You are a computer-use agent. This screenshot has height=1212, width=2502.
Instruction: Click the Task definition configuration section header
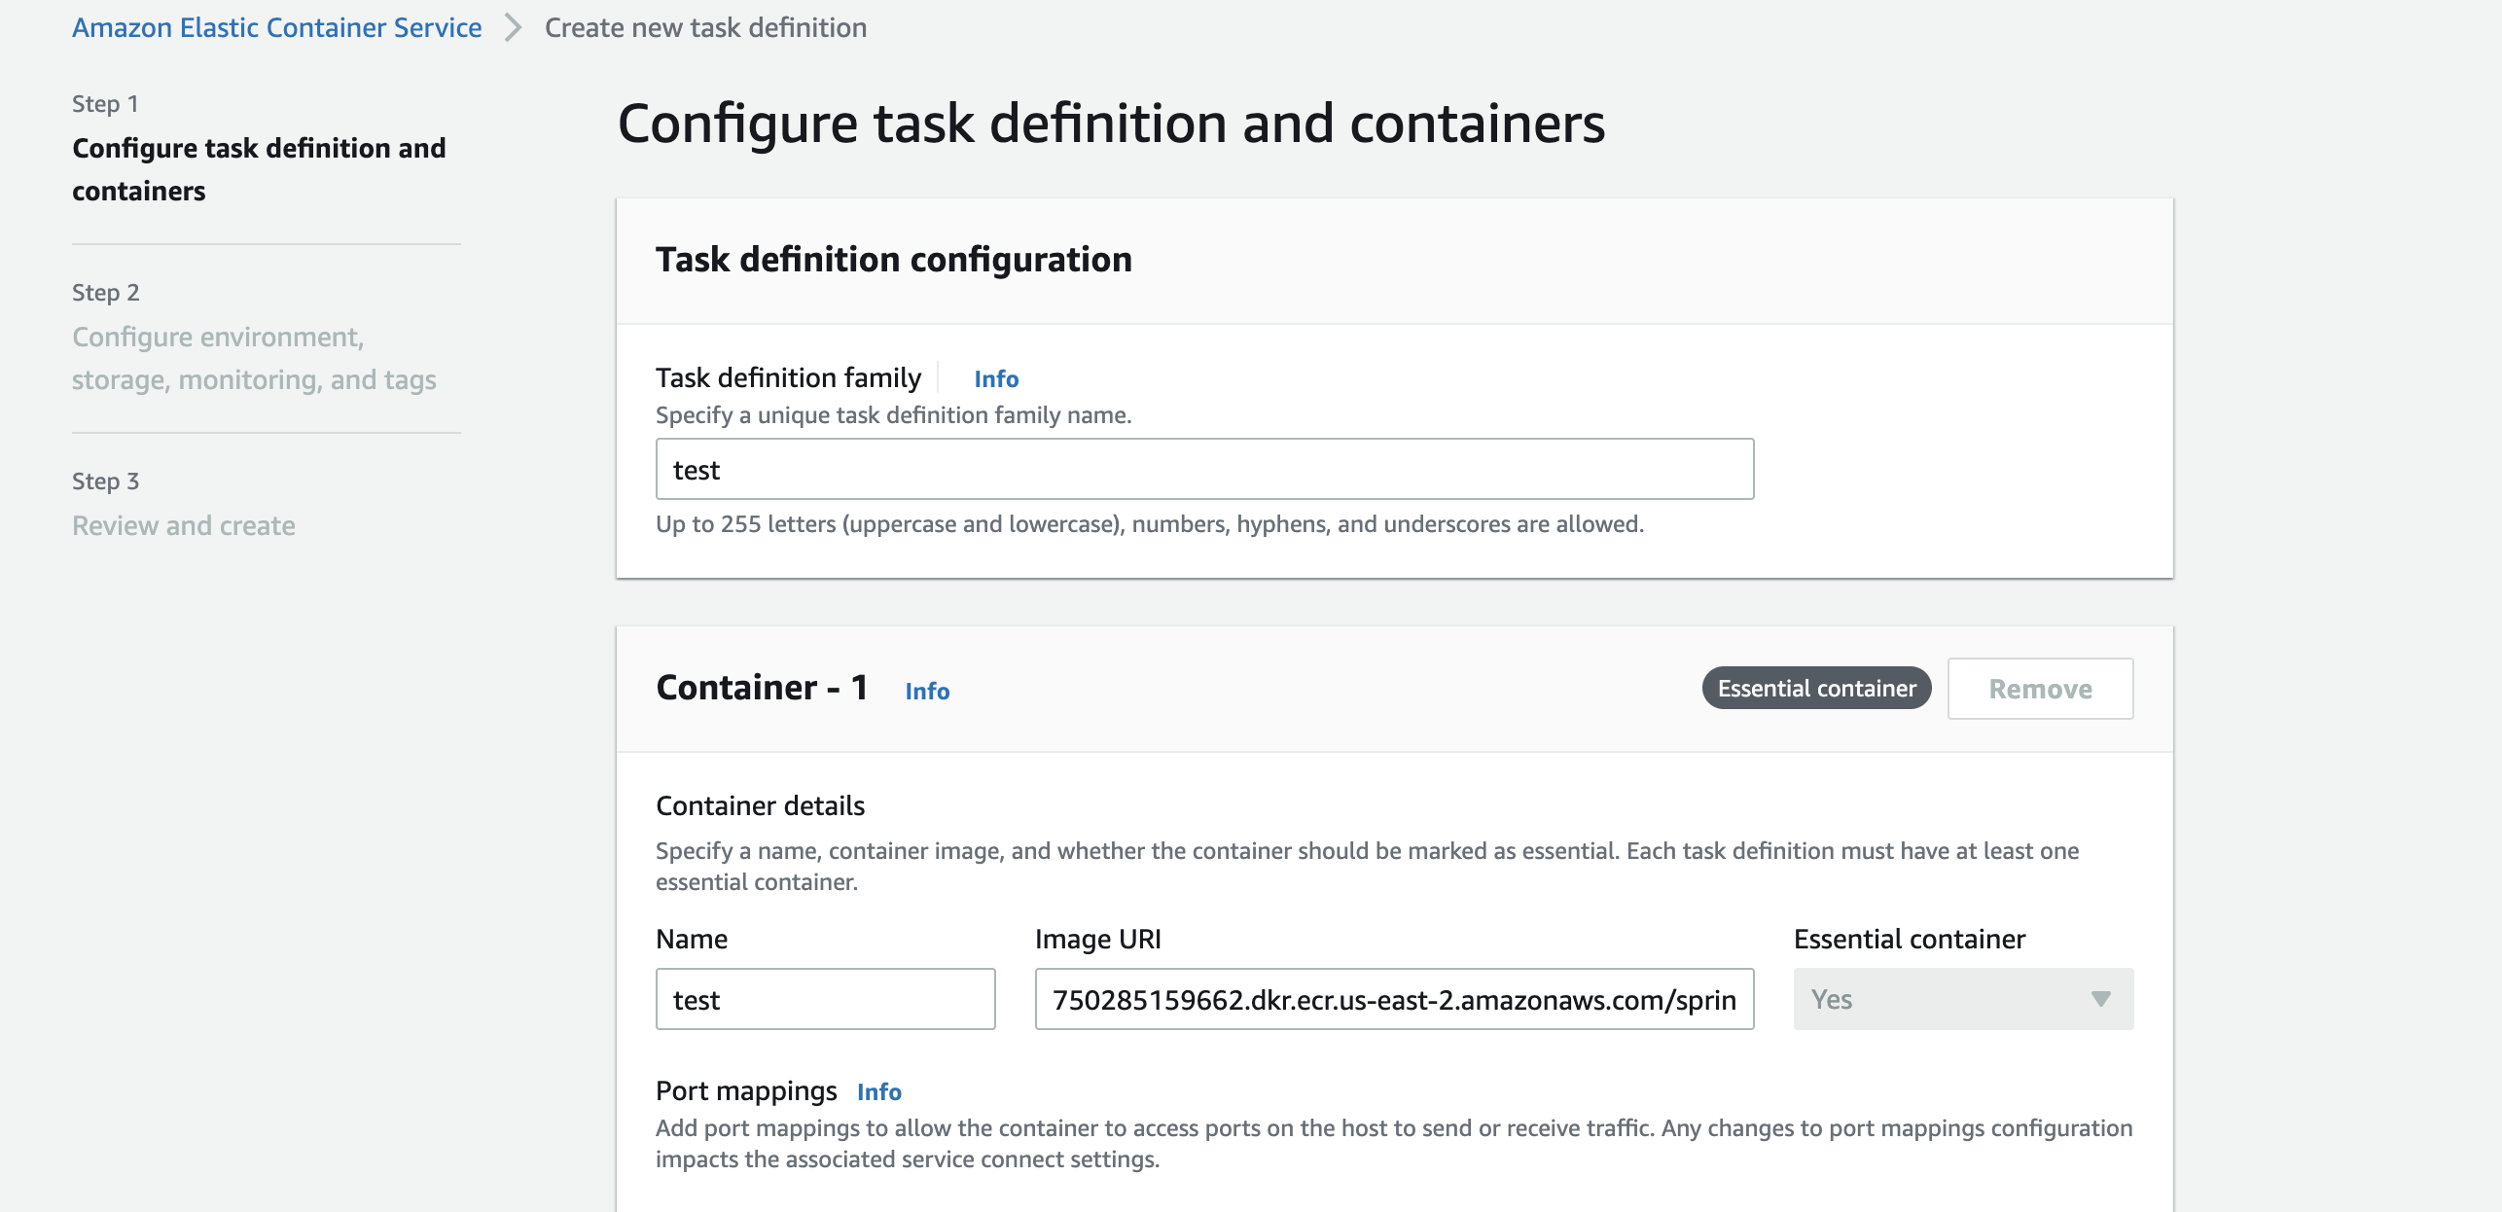[x=894, y=259]
